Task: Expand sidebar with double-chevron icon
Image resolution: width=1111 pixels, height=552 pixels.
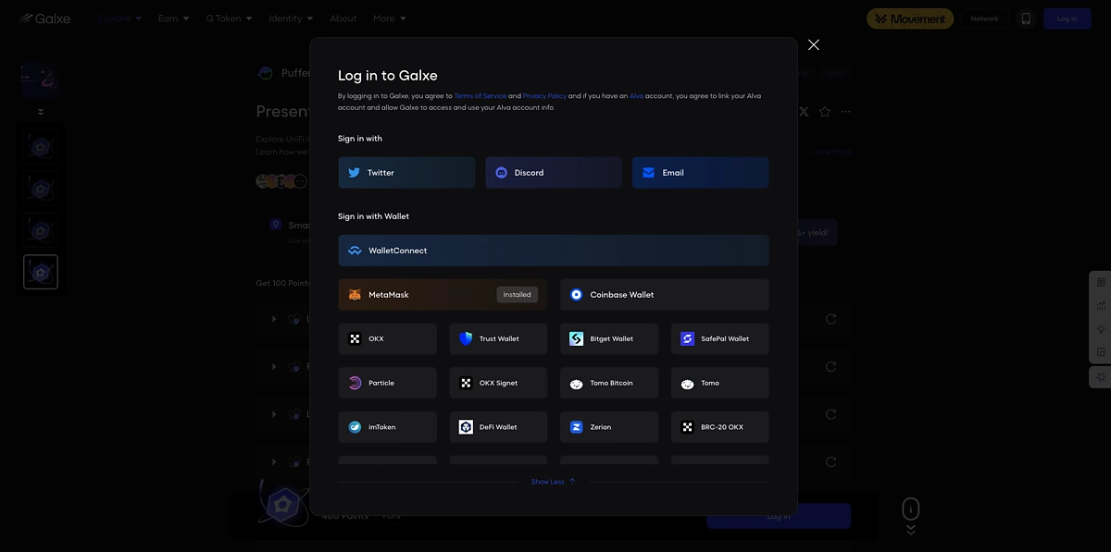Action: pyautogui.click(x=40, y=112)
